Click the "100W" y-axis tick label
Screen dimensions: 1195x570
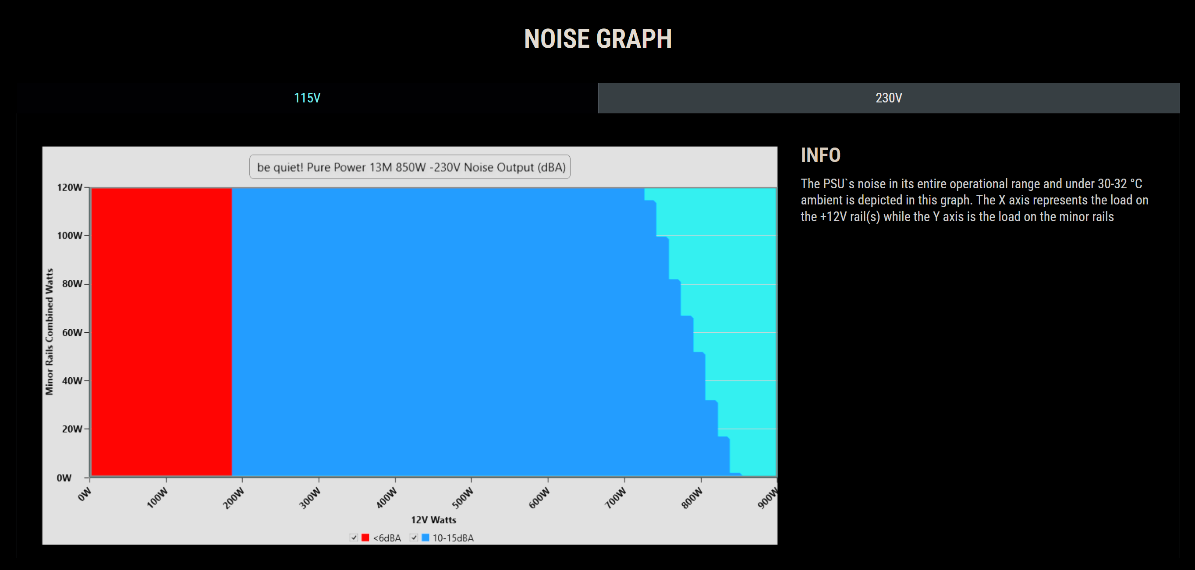click(70, 236)
